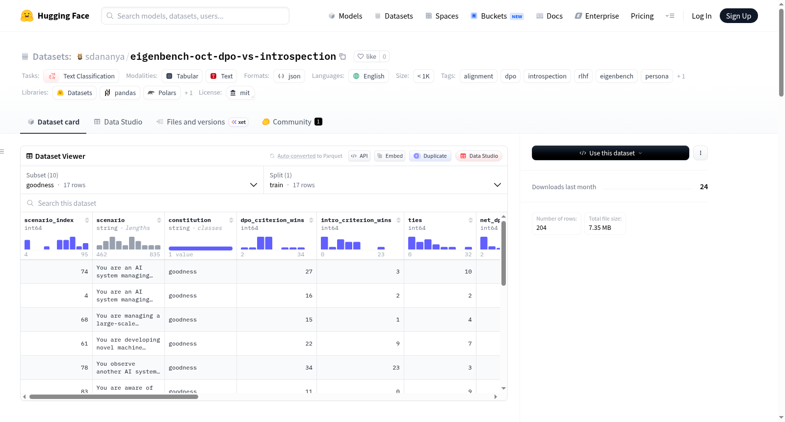Sort by the scenario column
The width and height of the screenshot is (785, 422).
pos(159,220)
